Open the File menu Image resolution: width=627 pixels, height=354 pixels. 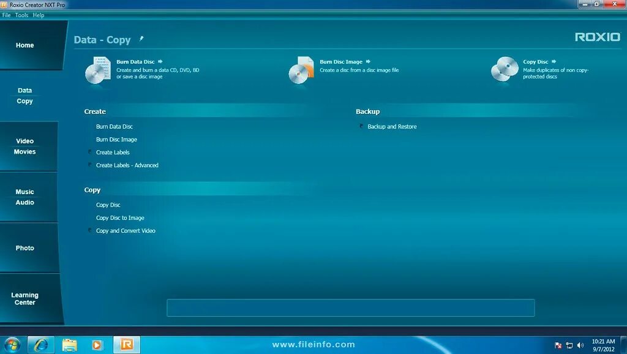pos(6,15)
